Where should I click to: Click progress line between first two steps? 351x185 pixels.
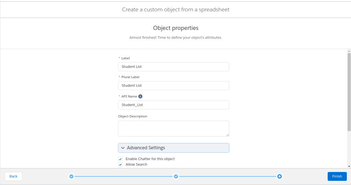[123, 176]
